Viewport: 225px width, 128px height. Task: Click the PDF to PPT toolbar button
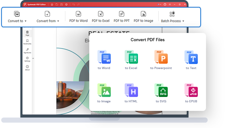click(122, 17)
